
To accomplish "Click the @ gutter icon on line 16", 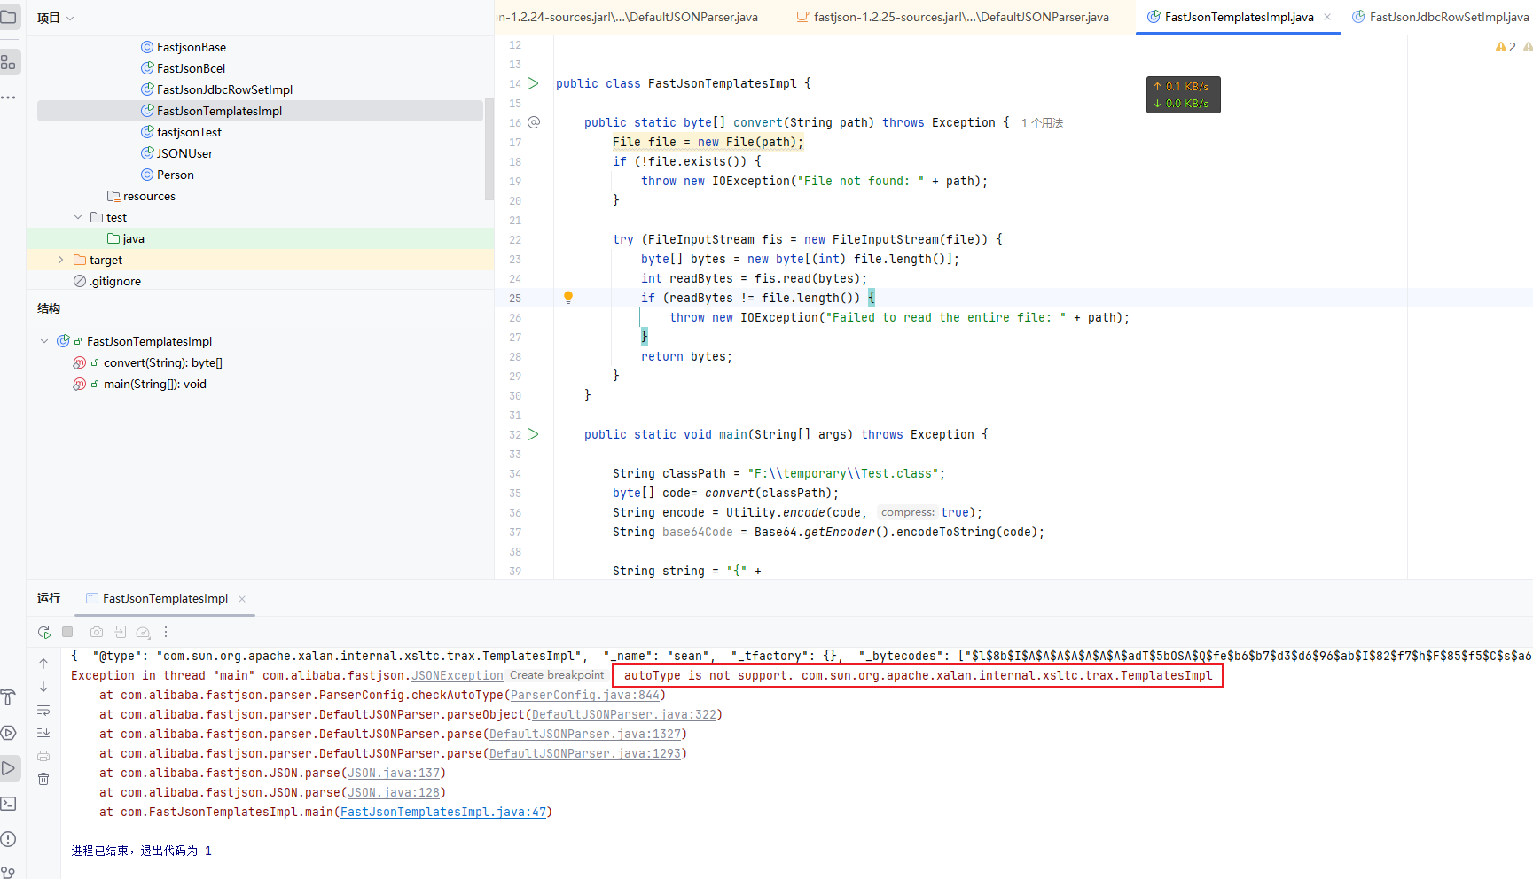I will pyautogui.click(x=534, y=122).
